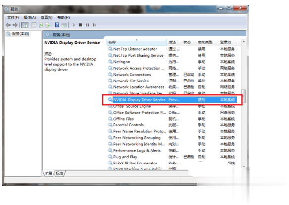Click the Stop service square icon
The width and height of the screenshot is (289, 205).
point(80,25)
